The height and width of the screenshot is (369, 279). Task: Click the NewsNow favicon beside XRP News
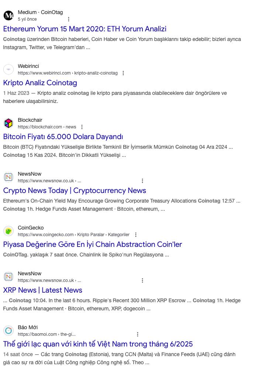coord(8,277)
